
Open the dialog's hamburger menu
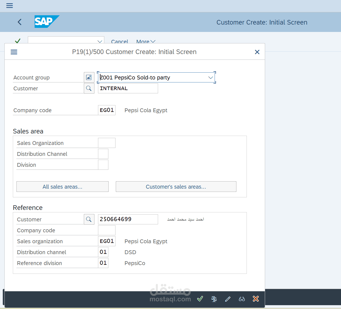14,52
